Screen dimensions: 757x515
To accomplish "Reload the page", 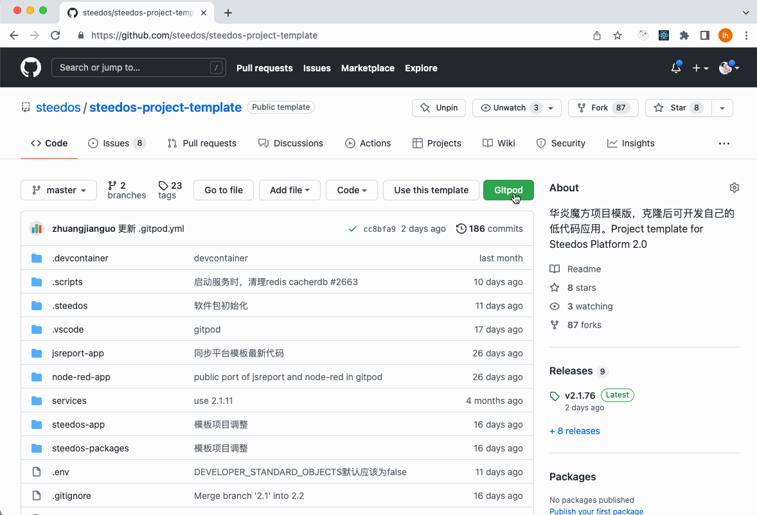I will [x=55, y=35].
